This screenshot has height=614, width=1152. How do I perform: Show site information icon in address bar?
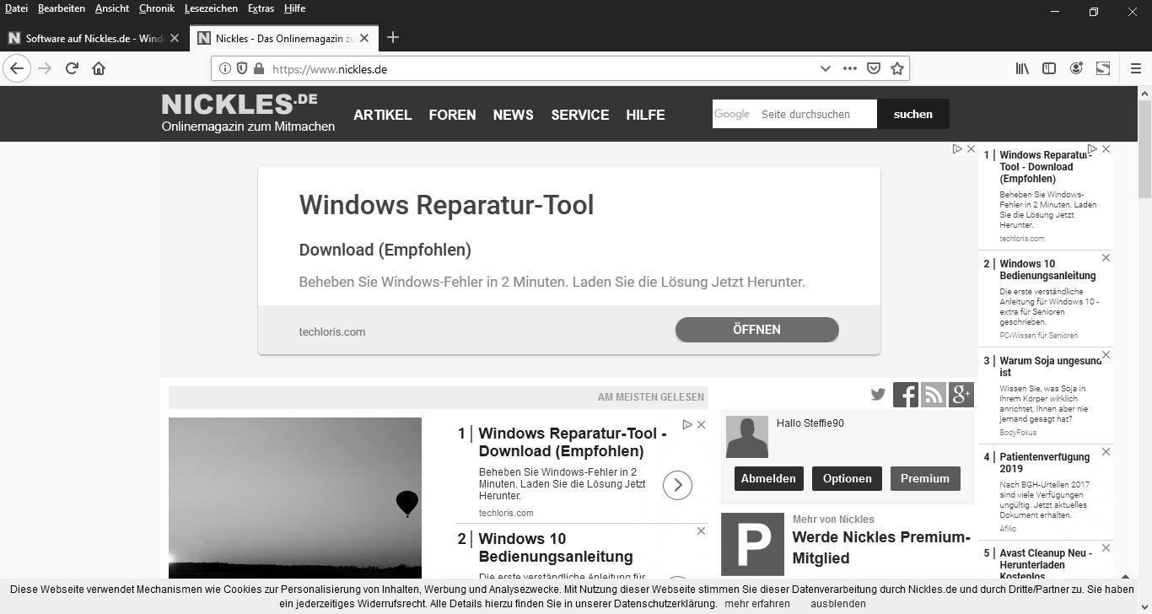[x=225, y=68]
